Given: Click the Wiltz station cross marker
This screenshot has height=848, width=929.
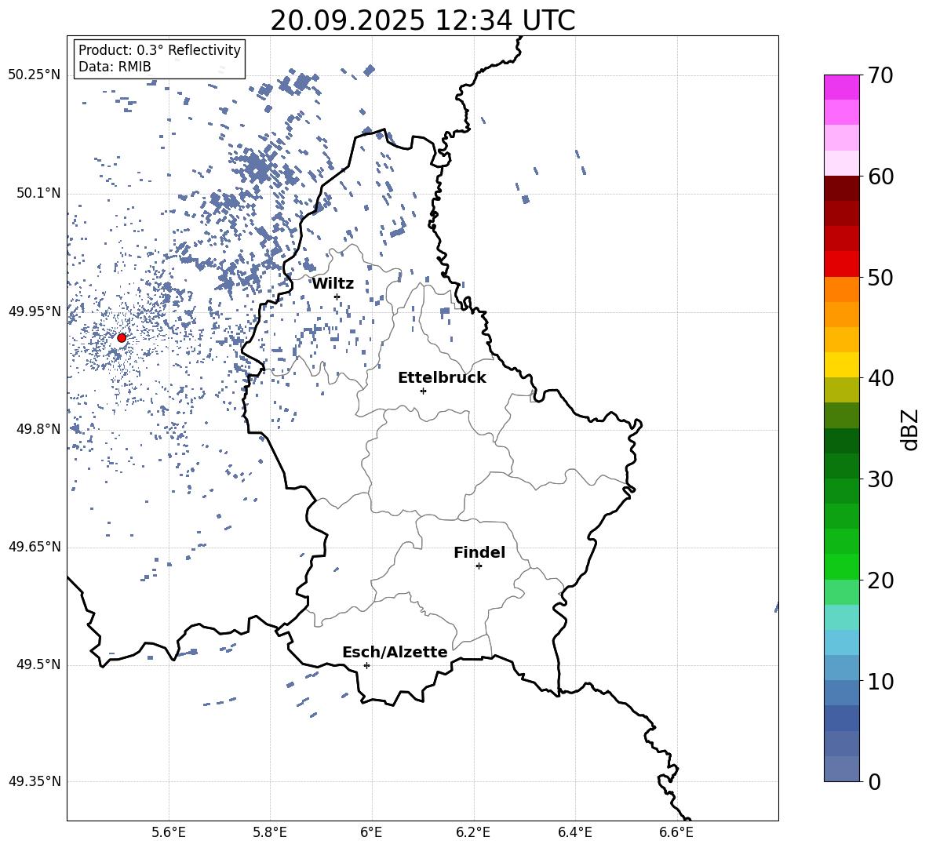Looking at the screenshot, I should point(337,297).
